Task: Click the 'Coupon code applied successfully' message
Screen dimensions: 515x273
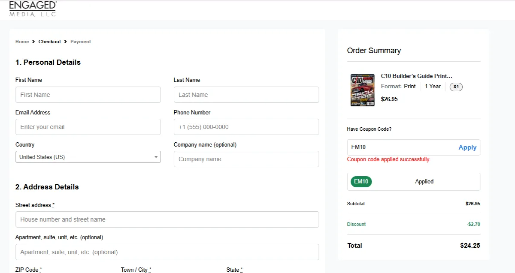Action: click(x=388, y=159)
